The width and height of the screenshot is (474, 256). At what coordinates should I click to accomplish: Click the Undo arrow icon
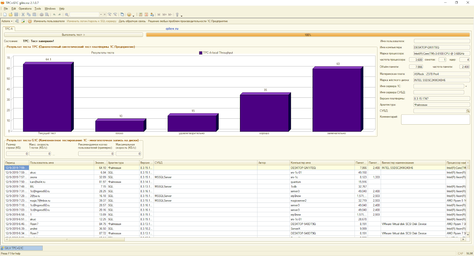tap(54, 14)
